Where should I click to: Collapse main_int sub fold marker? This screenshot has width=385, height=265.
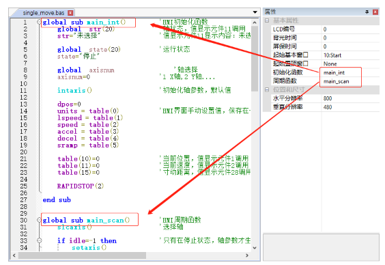(39, 22)
